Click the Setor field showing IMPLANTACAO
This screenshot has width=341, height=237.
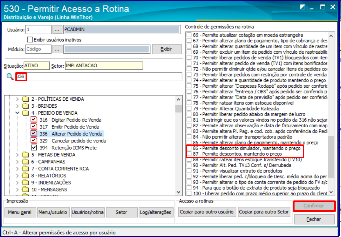tap(104, 66)
